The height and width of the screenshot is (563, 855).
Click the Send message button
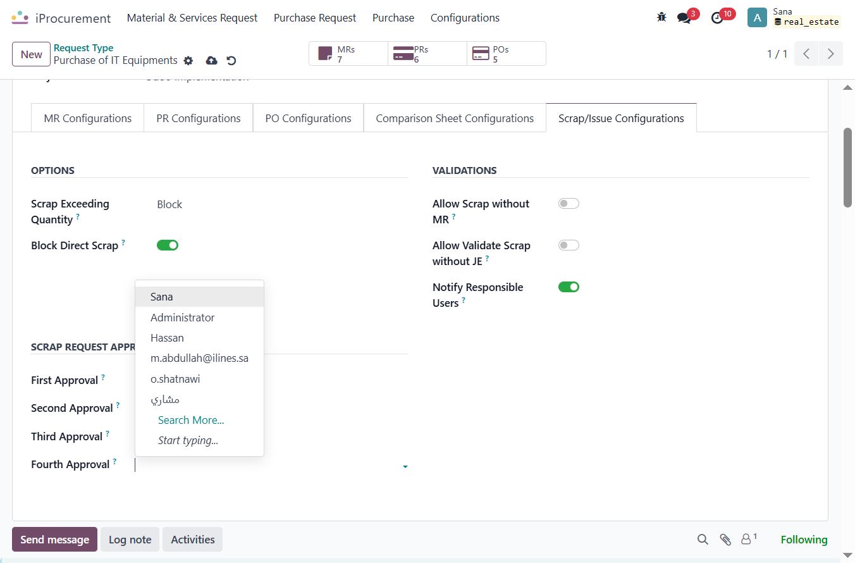54,540
